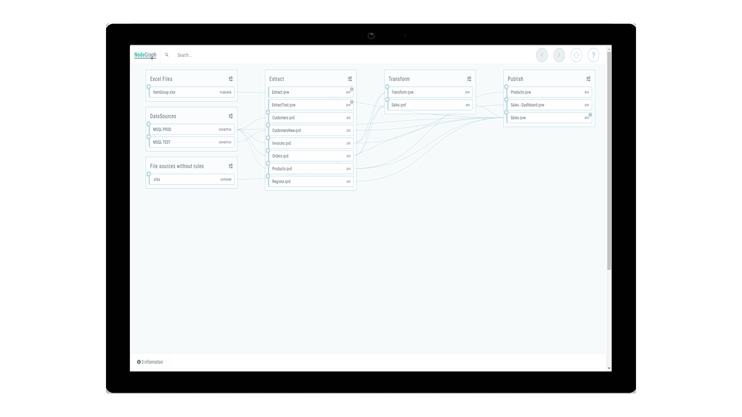The height and width of the screenshot is (417, 742).
Task: Click the info badge on ExtractTest.qvw
Action: [351, 102]
